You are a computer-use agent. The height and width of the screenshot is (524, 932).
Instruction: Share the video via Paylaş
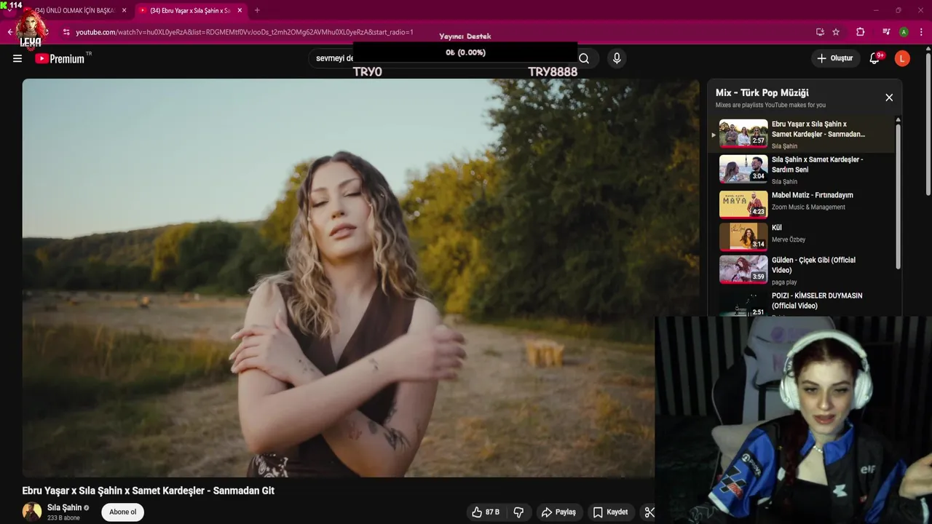(x=558, y=512)
